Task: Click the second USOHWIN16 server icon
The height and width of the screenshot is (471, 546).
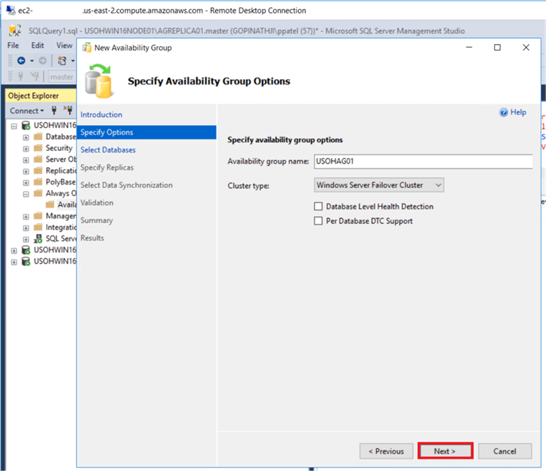Action: click(x=26, y=250)
